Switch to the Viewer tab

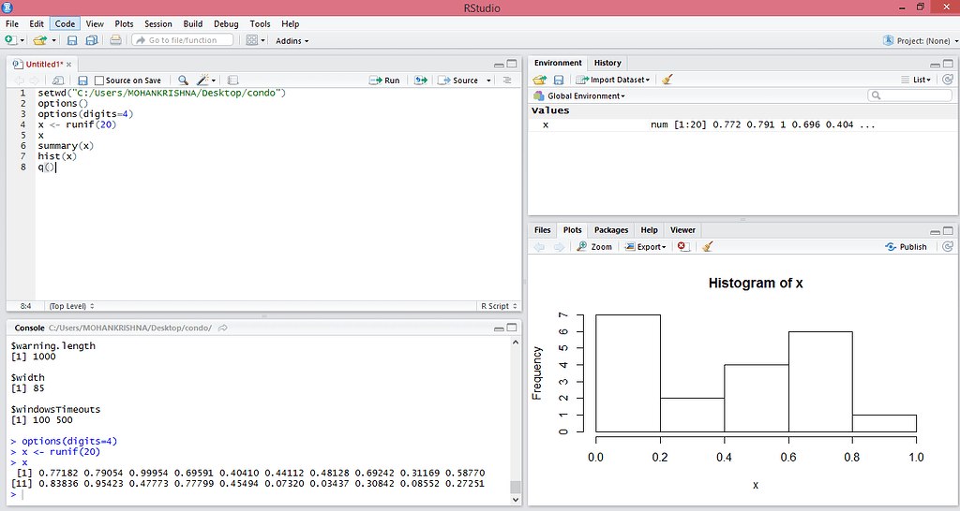[682, 230]
